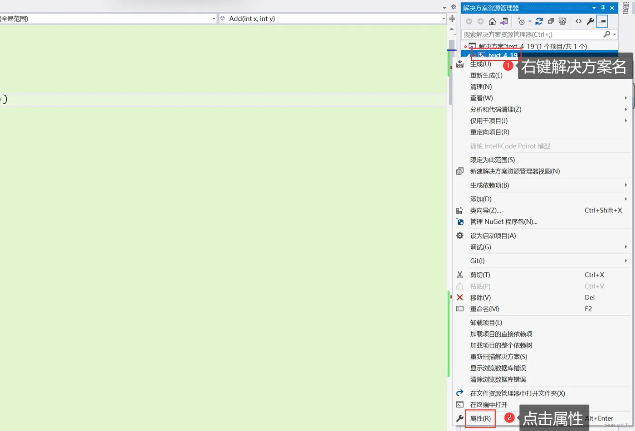This screenshot has height=431, width=635.
Task: Toggle preview selected items in Solution Explorer
Action: [562, 21]
